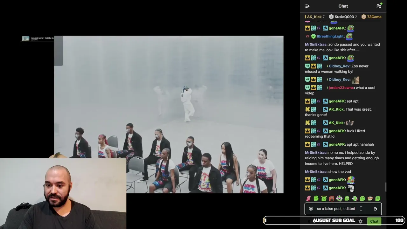Image resolution: width=407 pixels, height=229 pixels.
Task: Open MrSinExtras' profile from 'show the vod'
Action: 316,172
